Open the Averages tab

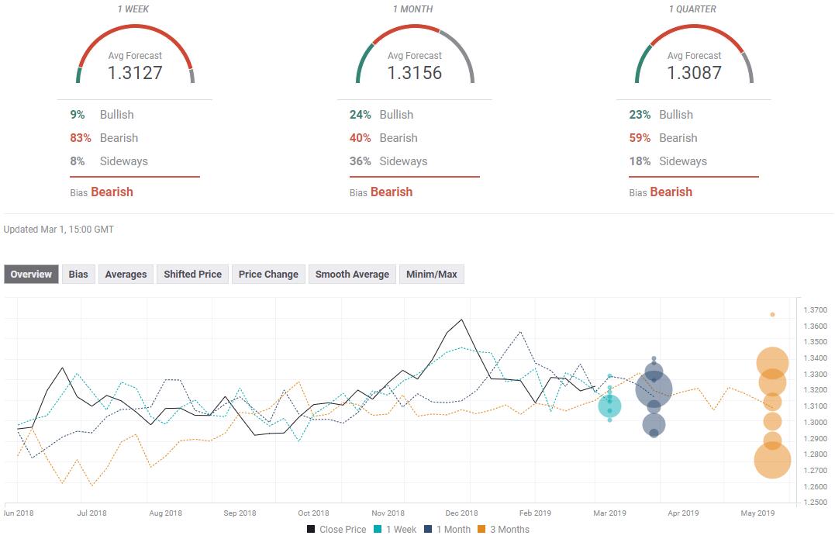click(126, 275)
